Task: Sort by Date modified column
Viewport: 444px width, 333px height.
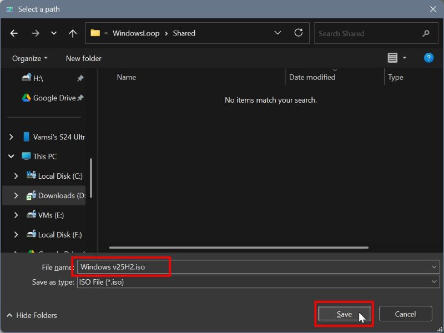Action: [312, 77]
